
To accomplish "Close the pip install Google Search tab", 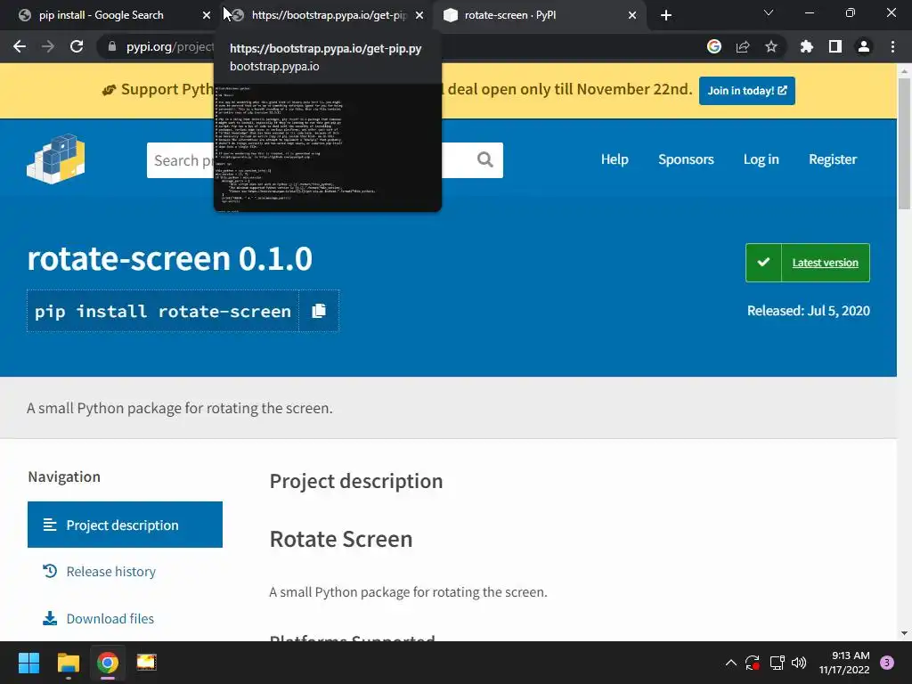I will pyautogui.click(x=207, y=15).
